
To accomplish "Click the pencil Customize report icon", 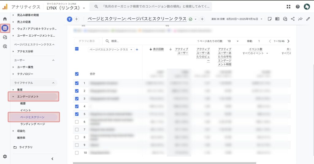I will click(308, 19).
